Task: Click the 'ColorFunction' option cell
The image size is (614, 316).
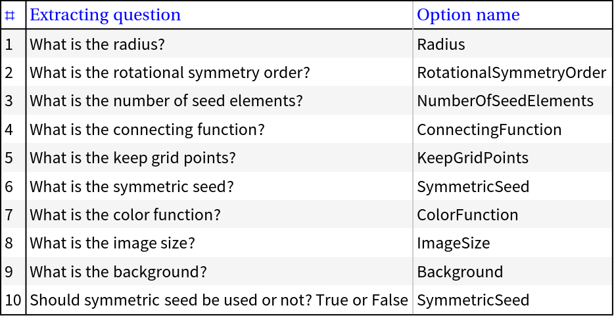Action: (x=467, y=215)
